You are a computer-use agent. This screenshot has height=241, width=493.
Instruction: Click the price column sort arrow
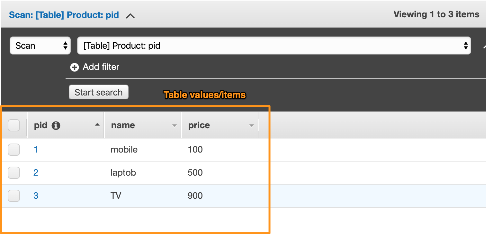(x=252, y=126)
